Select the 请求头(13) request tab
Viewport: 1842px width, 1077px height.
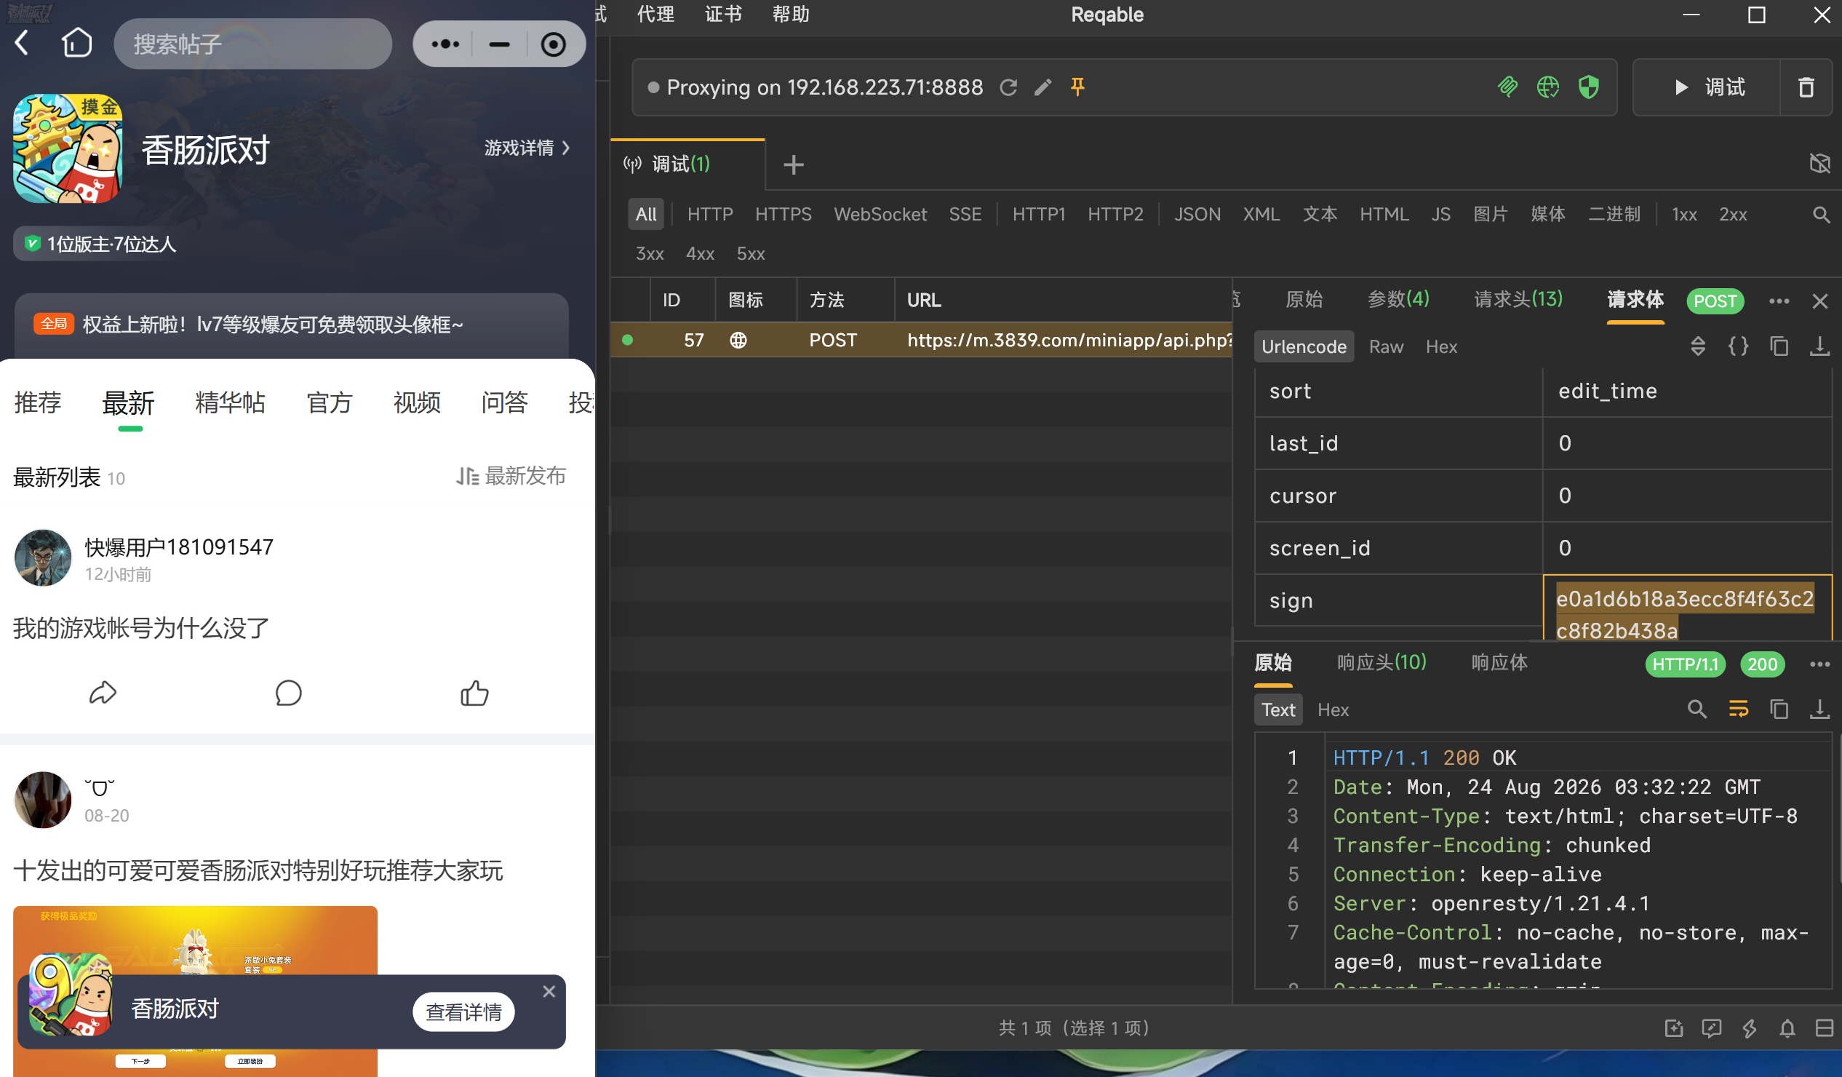(x=1518, y=299)
